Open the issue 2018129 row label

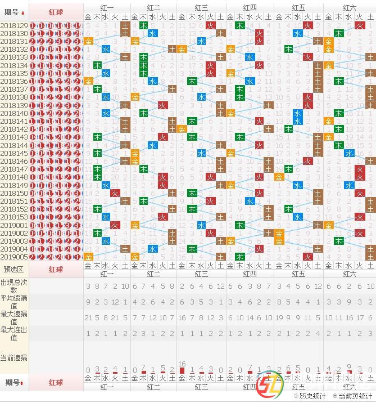14,26
